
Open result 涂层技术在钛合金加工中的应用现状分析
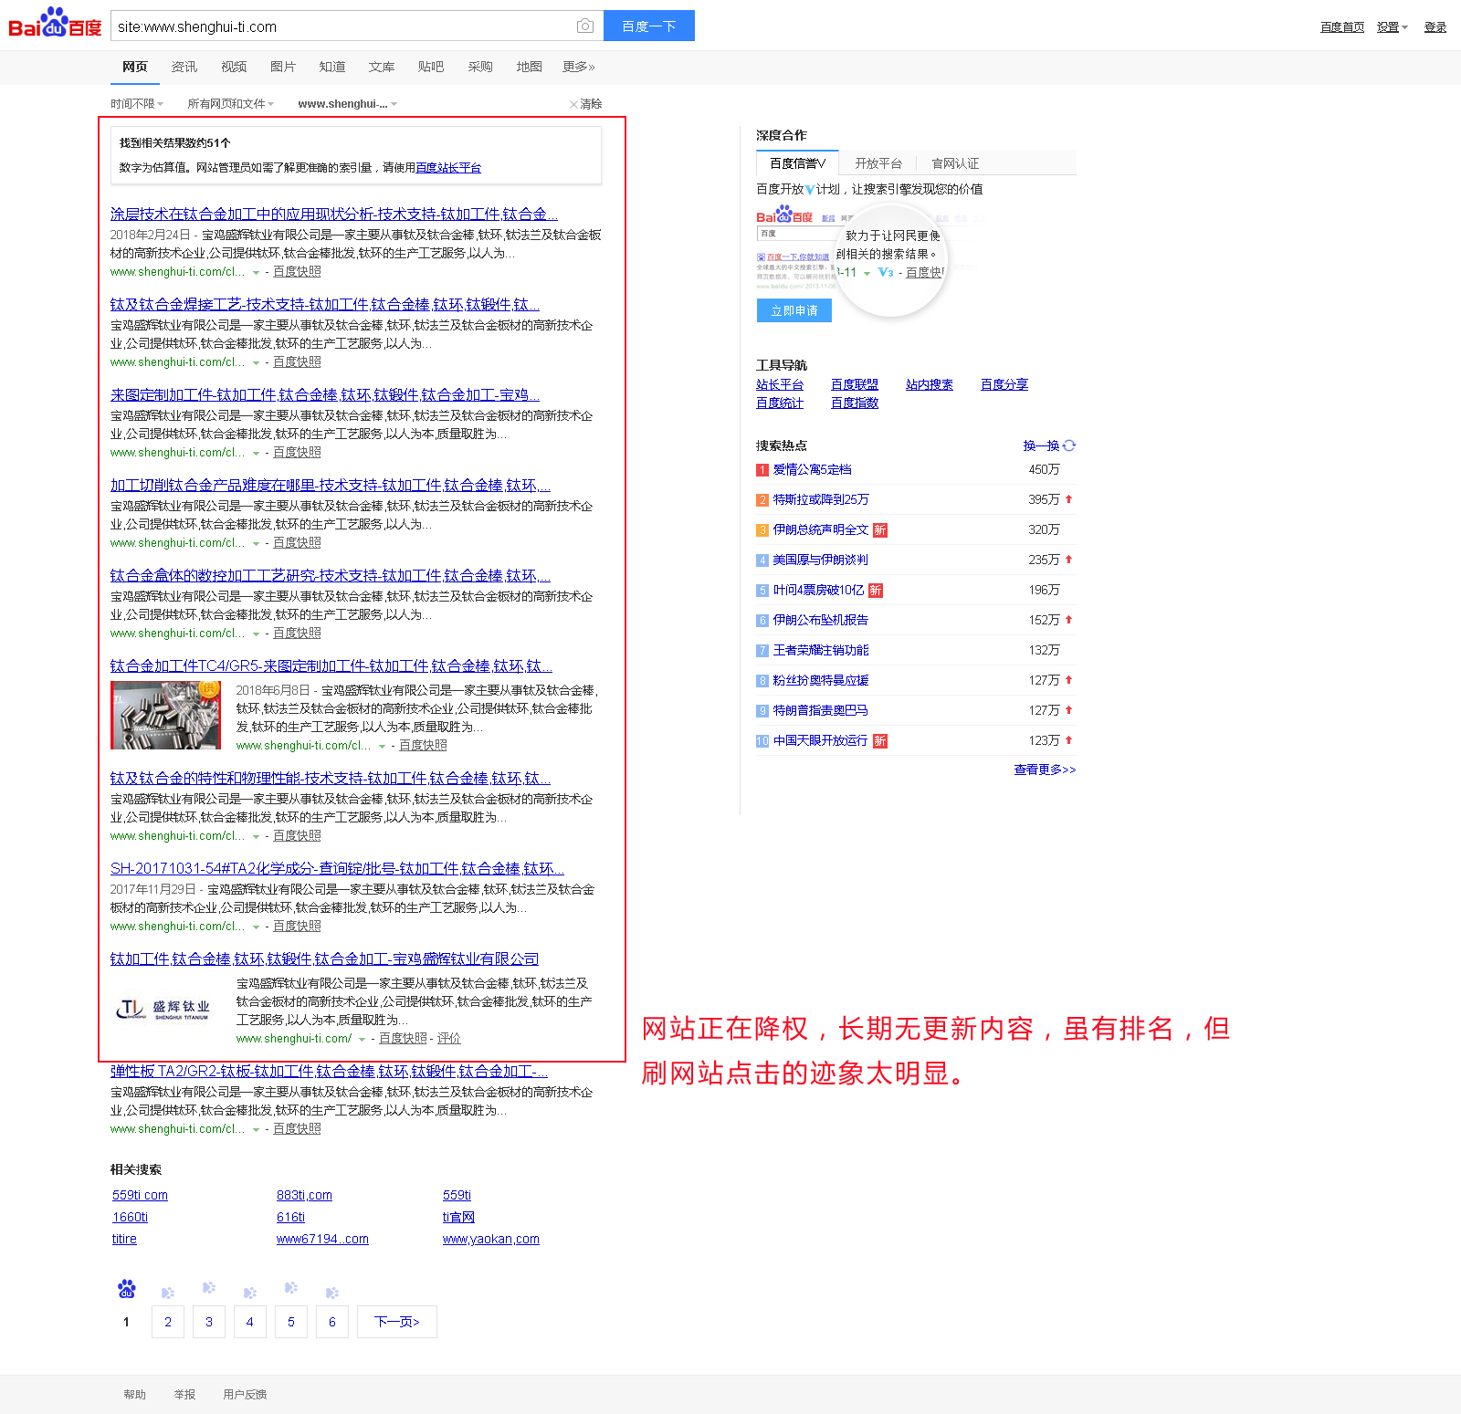(334, 214)
